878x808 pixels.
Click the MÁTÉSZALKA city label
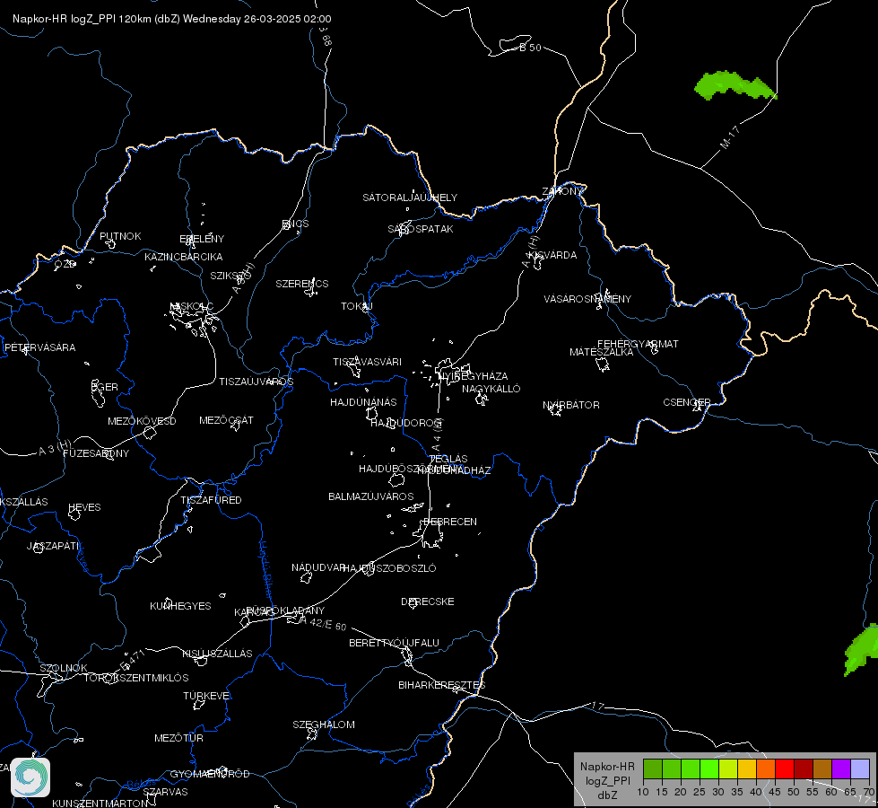(x=602, y=352)
